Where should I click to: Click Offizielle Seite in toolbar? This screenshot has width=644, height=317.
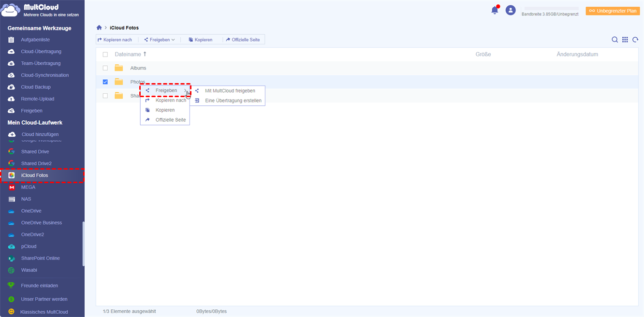(x=243, y=40)
